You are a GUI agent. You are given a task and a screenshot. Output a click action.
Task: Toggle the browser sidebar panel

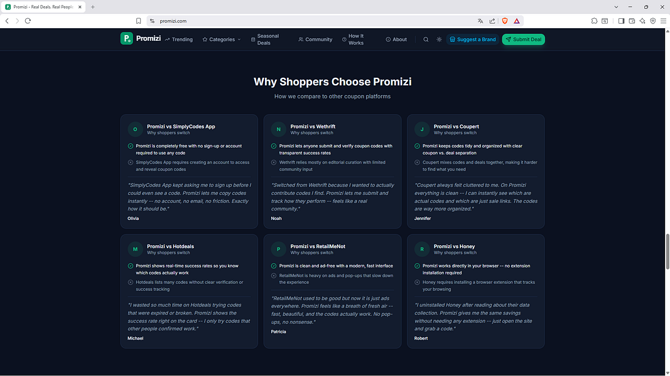pos(621,21)
